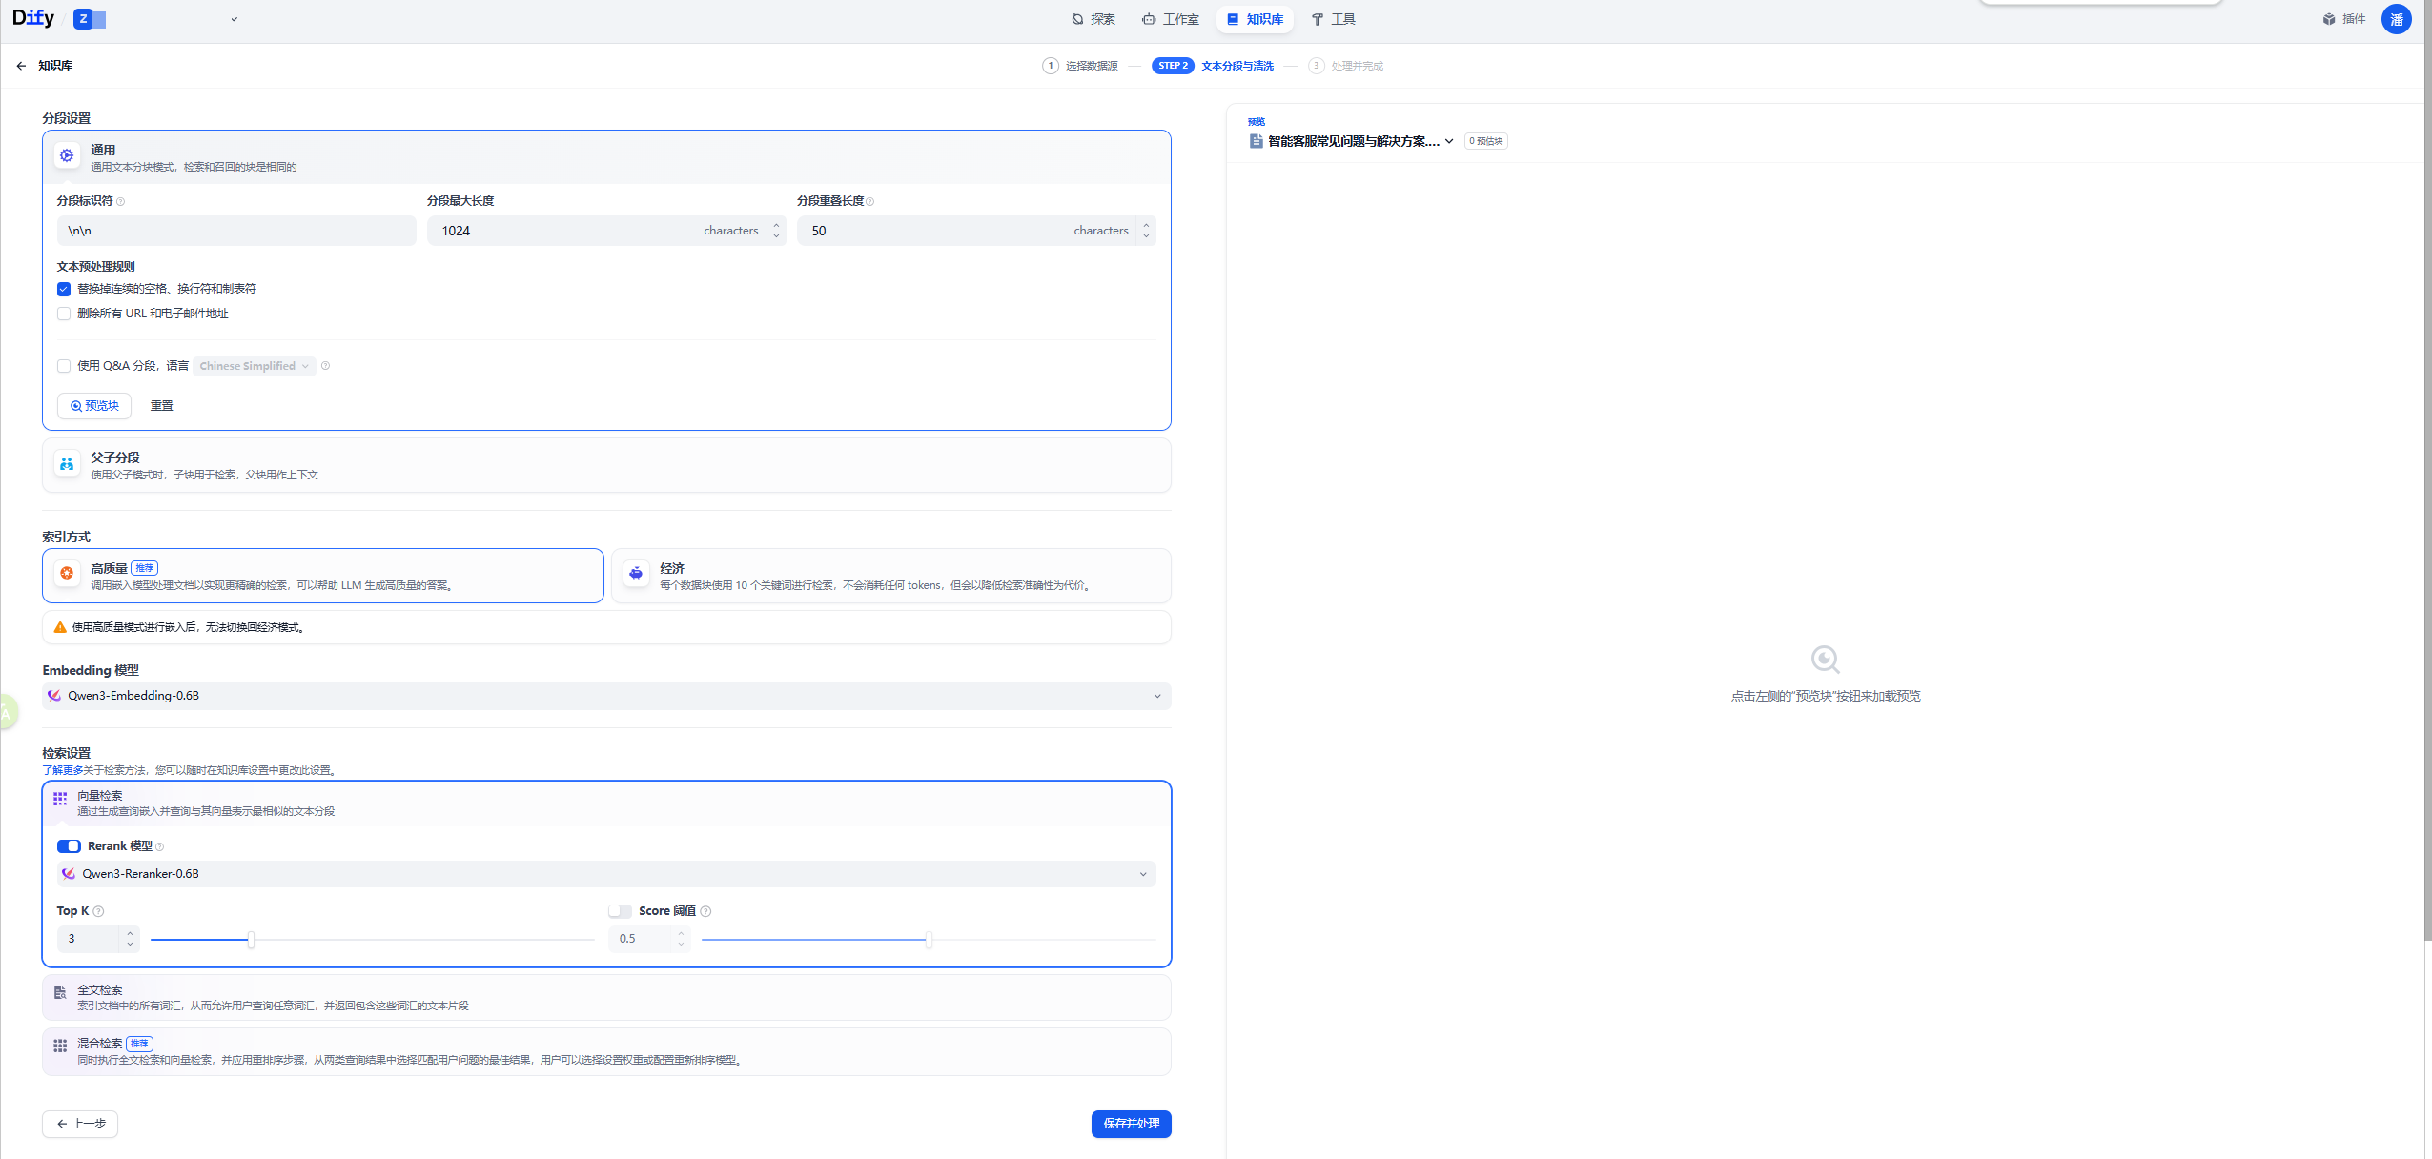Click the 混合检索 grid icon
Viewport: 2432px width, 1159px height.
click(60, 1046)
